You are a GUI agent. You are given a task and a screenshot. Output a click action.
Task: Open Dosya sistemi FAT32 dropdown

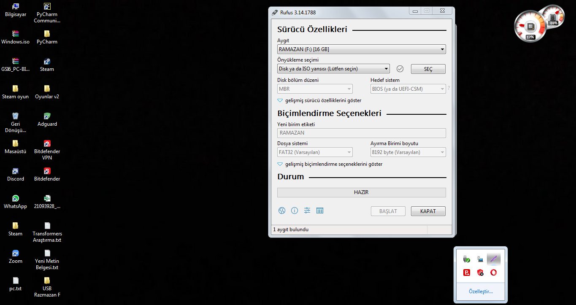315,152
